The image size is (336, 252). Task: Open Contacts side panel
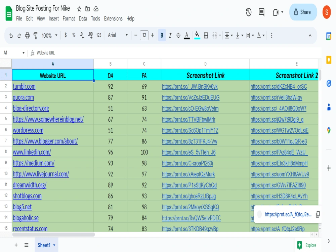tap(329, 107)
